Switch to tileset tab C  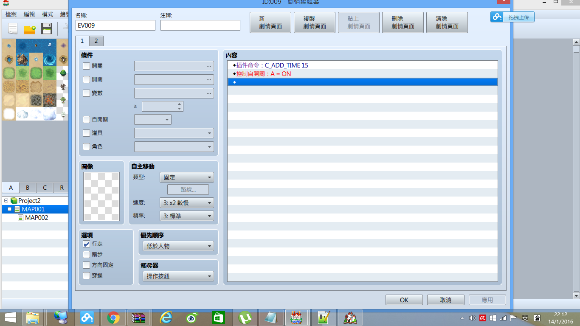click(45, 188)
